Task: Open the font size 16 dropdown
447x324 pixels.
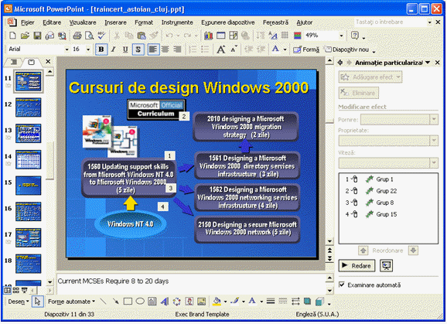Action: (x=88, y=49)
